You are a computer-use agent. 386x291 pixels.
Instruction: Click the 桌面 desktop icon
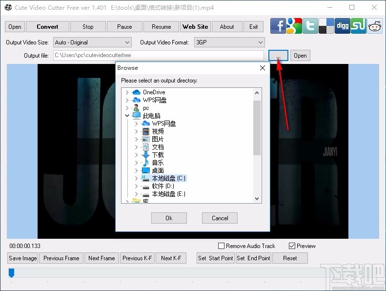146,170
